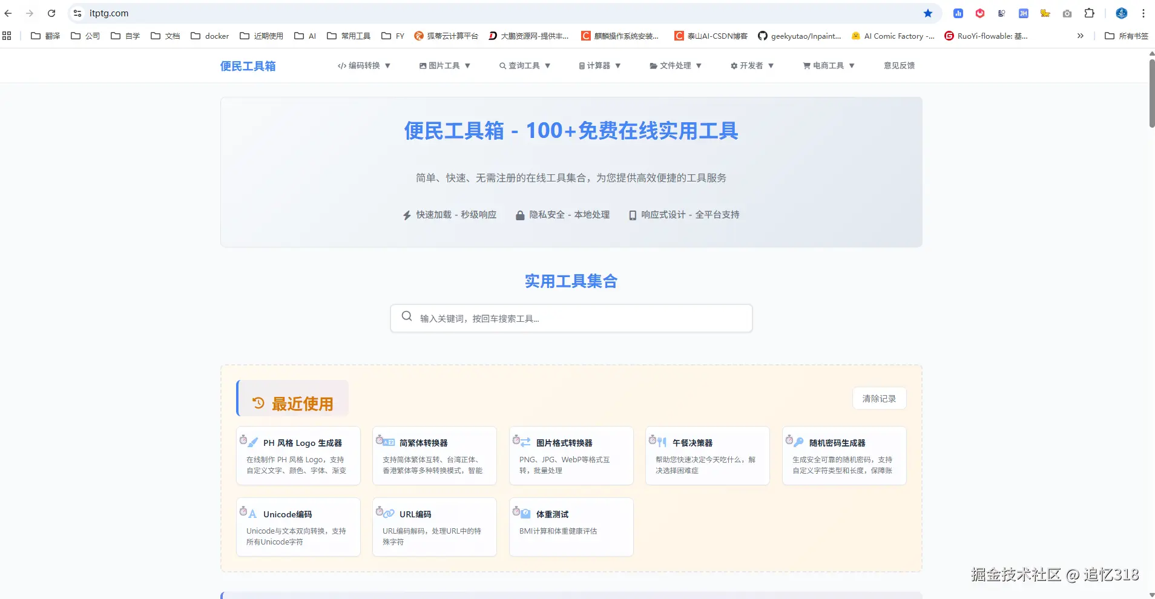Open the AI bookmark folder
Screen dimensions: 1155x599
coord(305,36)
